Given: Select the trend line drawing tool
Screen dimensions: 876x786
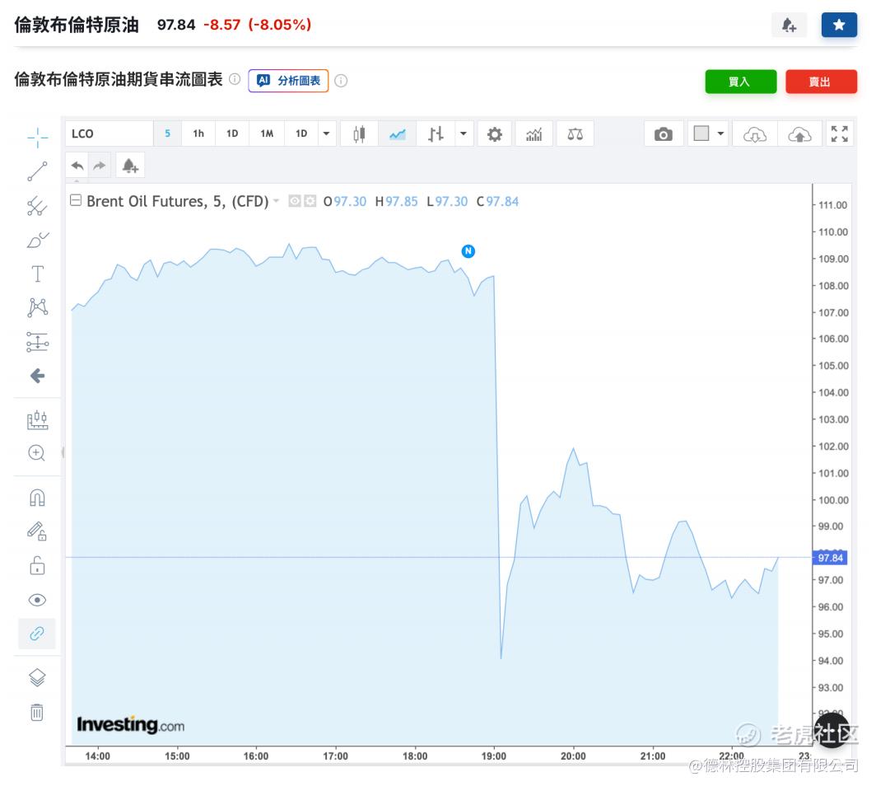Looking at the screenshot, I should (37, 171).
